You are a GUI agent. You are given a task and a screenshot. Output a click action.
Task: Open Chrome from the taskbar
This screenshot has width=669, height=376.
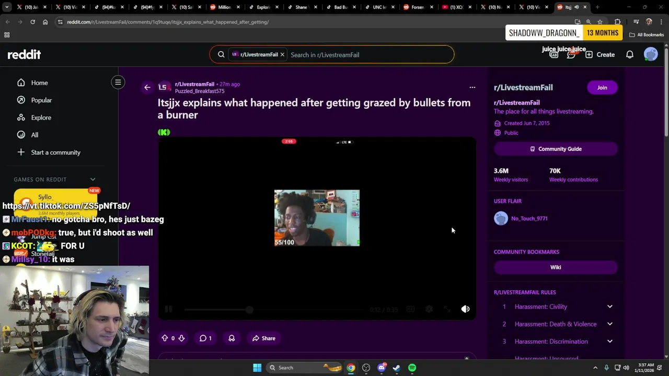(351, 368)
